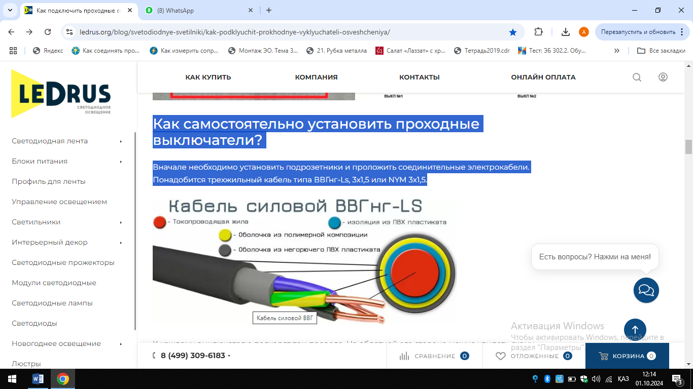
Task: Open the КОМПАНИЯ menu item
Action: 316,77
